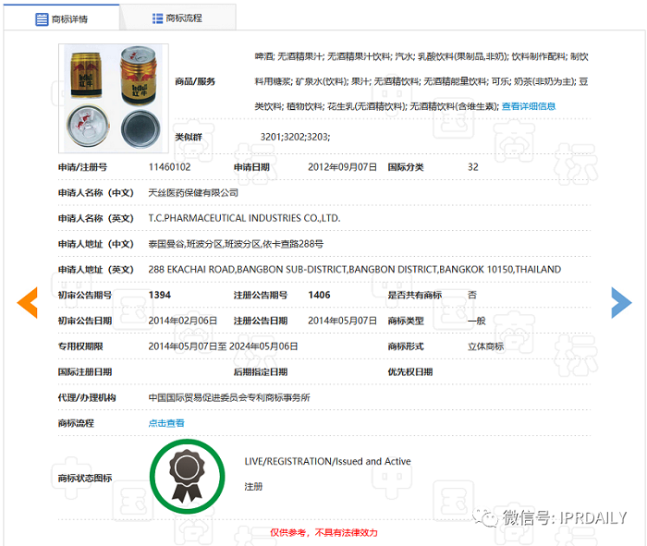Click the LIVE/REGISTRATION/Issued and Active status text
The height and width of the screenshot is (546, 647).
(327, 461)
